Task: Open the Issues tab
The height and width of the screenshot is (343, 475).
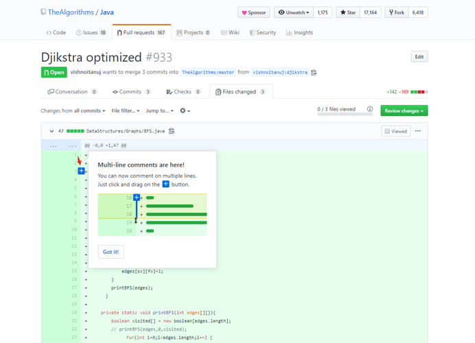Action: tap(91, 32)
